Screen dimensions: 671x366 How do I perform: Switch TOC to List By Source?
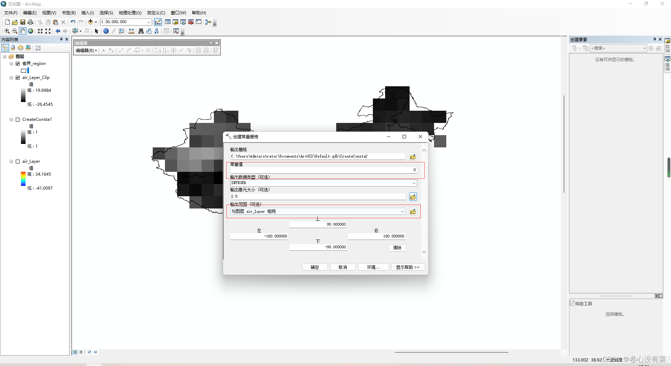click(13, 48)
